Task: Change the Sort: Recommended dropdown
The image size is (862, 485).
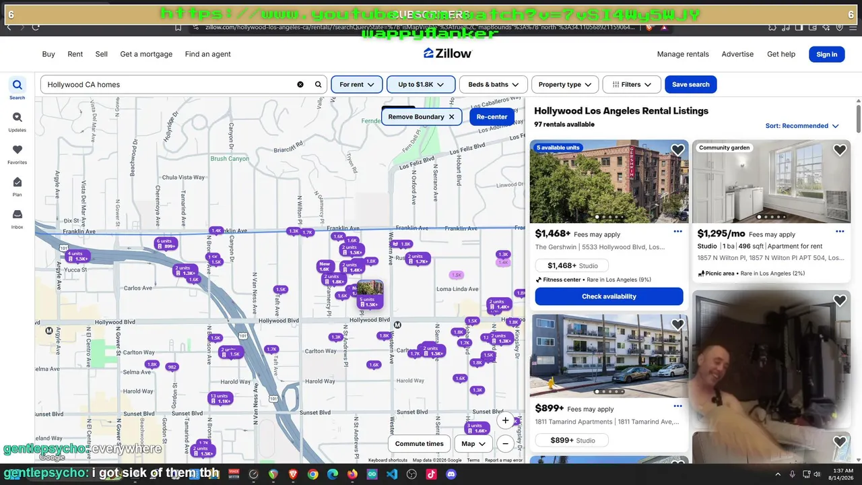Action: [x=802, y=126]
